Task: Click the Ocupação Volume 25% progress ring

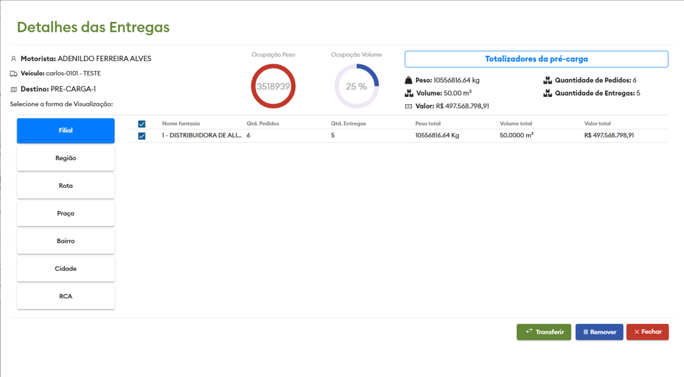Action: [x=356, y=86]
